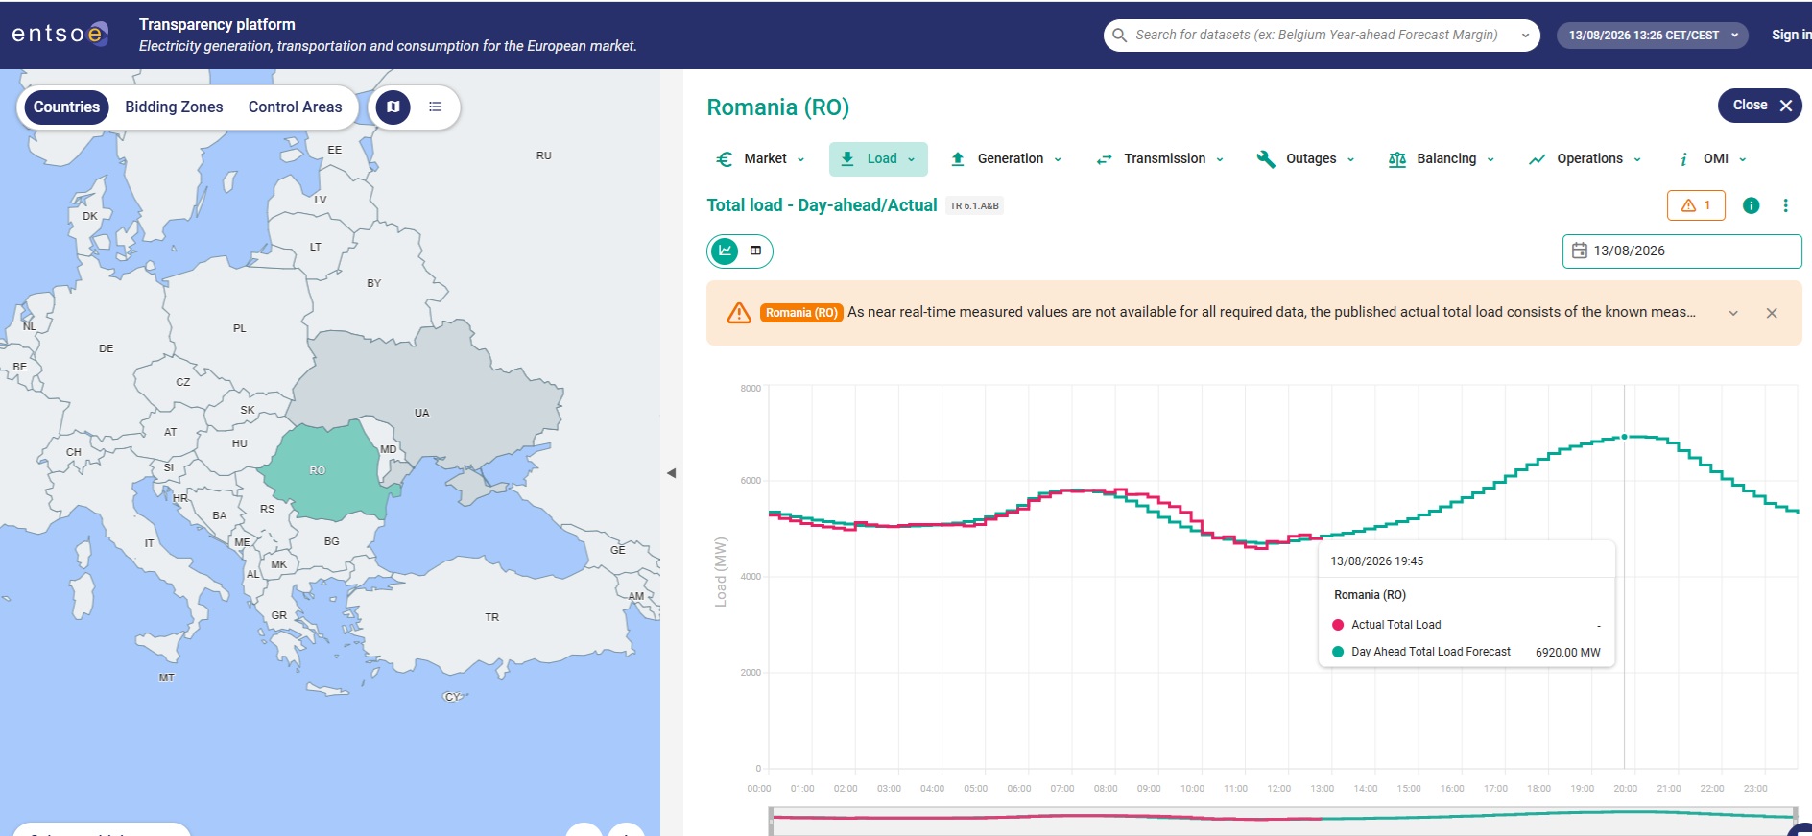Switch to map view icon
This screenshot has height=836, width=1812.
pyautogui.click(x=393, y=107)
